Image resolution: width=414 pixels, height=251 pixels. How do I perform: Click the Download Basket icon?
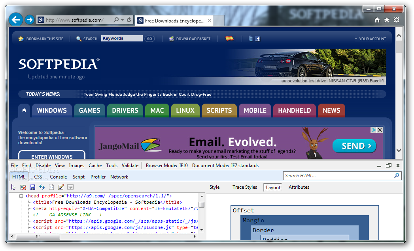coord(172,39)
